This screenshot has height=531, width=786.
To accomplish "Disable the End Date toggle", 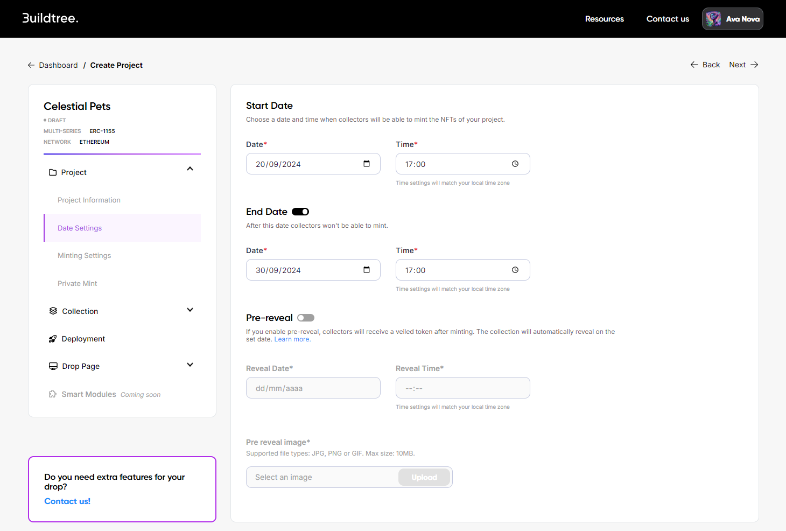I will pos(300,212).
